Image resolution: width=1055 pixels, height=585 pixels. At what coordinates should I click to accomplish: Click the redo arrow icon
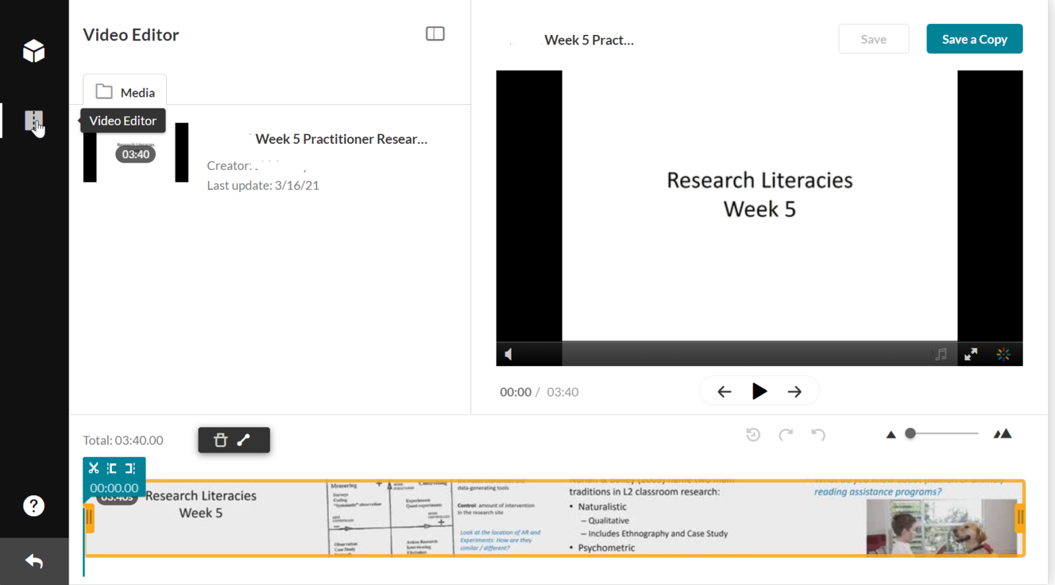tap(786, 434)
